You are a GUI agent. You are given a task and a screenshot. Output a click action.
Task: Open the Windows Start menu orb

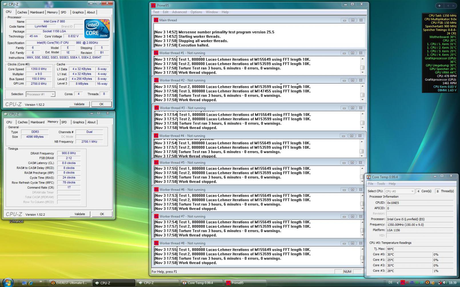8,282
